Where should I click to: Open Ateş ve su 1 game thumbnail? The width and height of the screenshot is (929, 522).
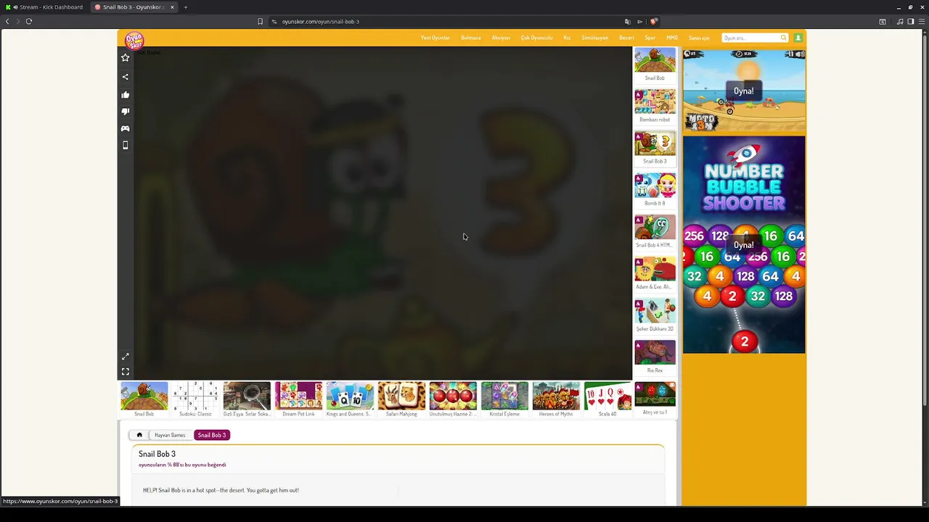pyautogui.click(x=655, y=399)
